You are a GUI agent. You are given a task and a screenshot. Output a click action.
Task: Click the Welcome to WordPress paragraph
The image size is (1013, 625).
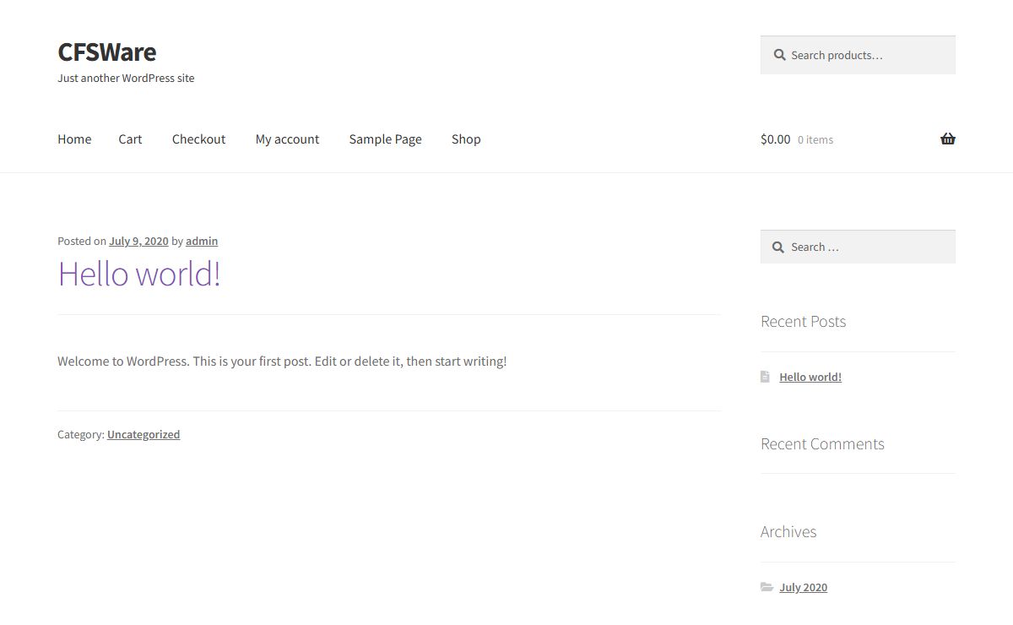pyautogui.click(x=282, y=361)
